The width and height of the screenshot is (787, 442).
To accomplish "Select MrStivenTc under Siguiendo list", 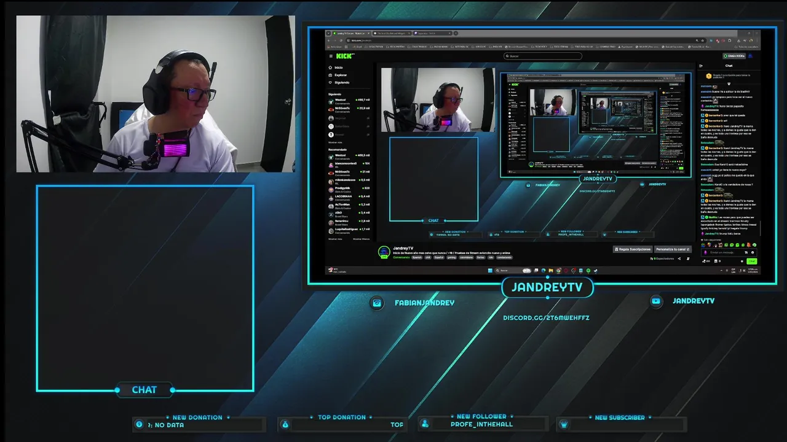I will 349,109.
